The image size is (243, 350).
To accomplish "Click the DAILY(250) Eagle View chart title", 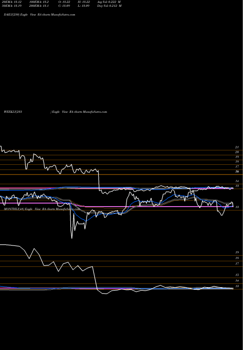I will [39, 15].
